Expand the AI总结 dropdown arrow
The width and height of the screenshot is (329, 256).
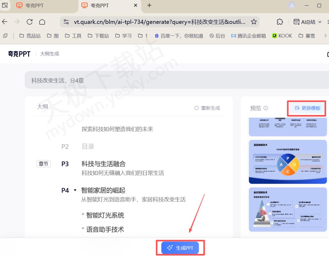click(x=320, y=22)
